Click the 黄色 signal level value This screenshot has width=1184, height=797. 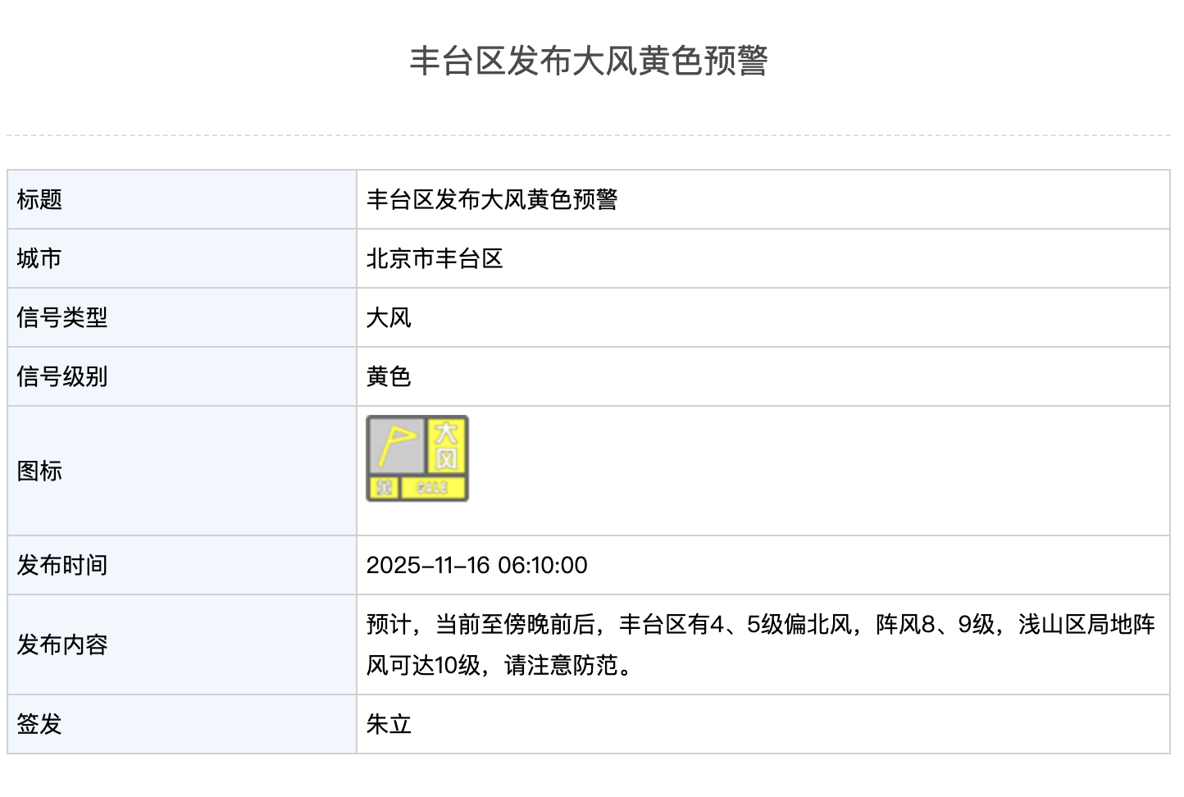pos(389,376)
